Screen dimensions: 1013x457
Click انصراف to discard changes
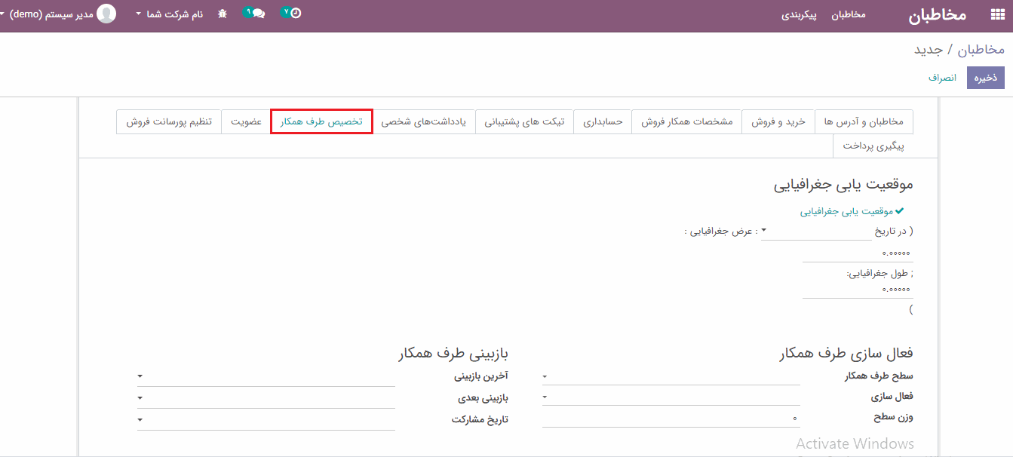(x=942, y=78)
